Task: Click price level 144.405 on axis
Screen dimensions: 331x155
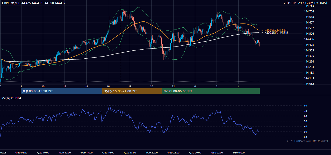Action: pyautogui.click(x=309, y=45)
